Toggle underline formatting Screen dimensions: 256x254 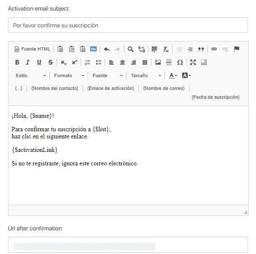(39, 62)
